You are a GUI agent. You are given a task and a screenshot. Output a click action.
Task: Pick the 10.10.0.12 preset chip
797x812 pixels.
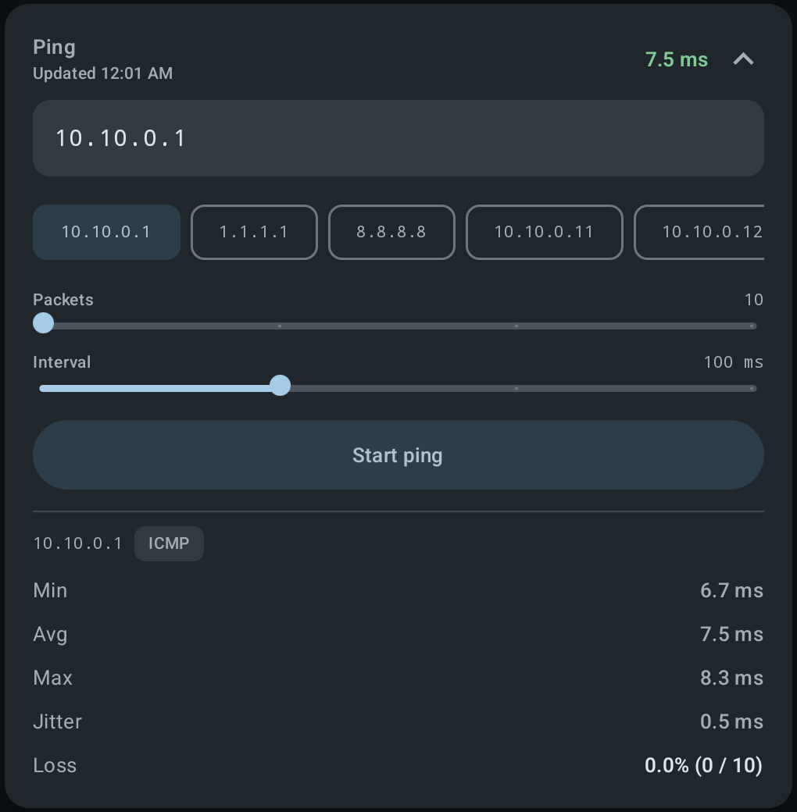coord(699,232)
